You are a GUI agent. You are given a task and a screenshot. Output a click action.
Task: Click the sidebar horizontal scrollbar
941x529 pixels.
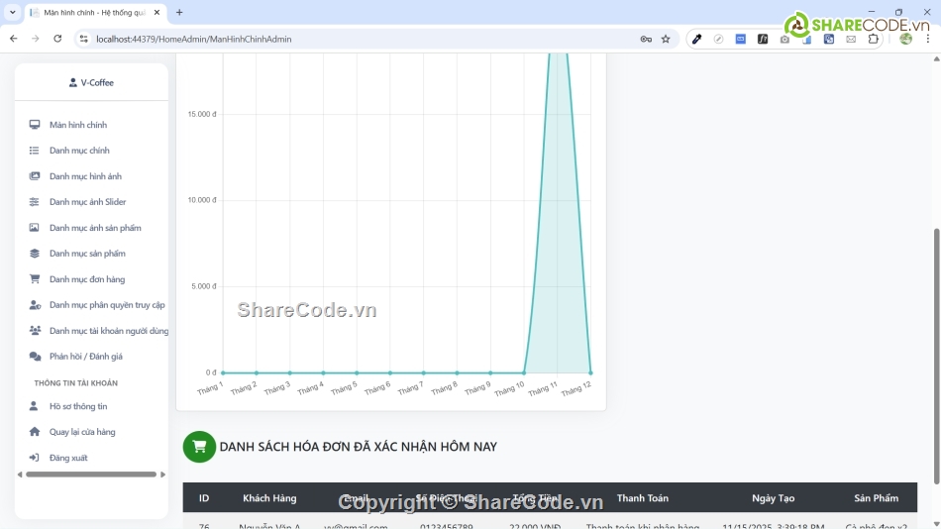click(x=91, y=475)
